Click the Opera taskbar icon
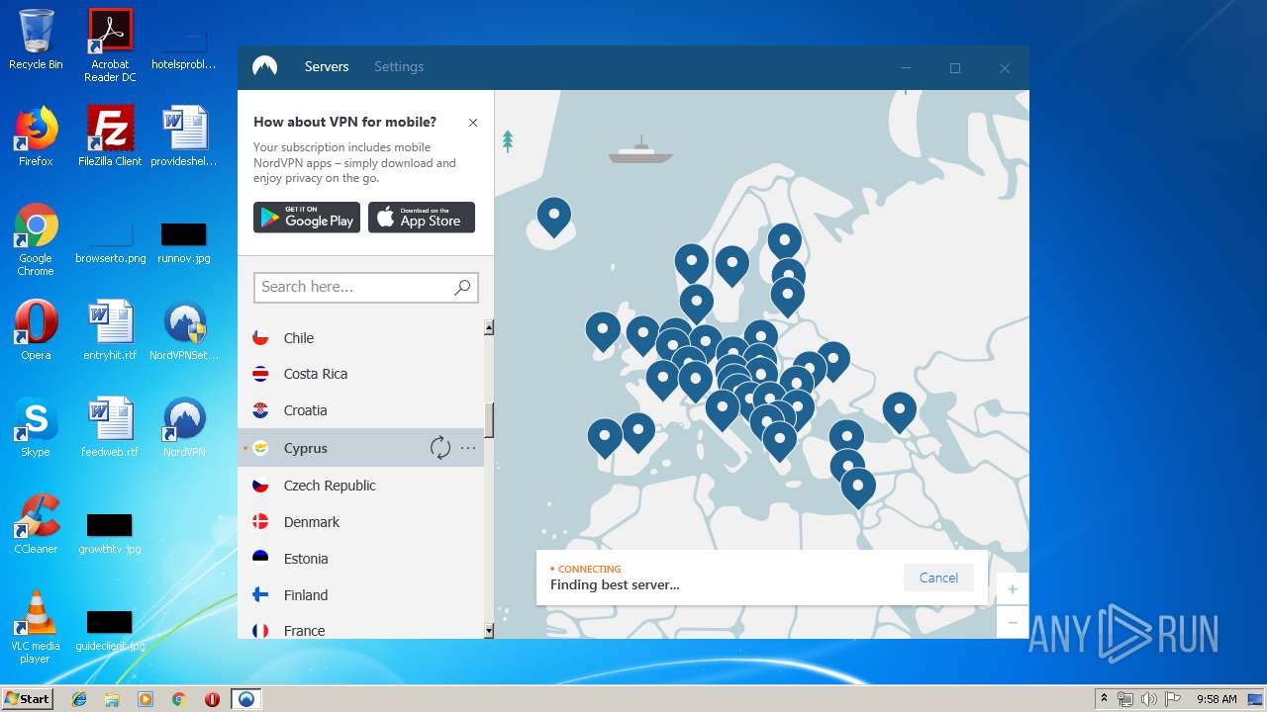The width and height of the screenshot is (1267, 712). [x=212, y=699]
